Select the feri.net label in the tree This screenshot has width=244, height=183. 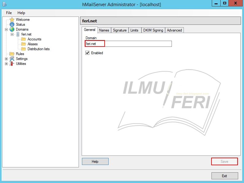point(26,34)
